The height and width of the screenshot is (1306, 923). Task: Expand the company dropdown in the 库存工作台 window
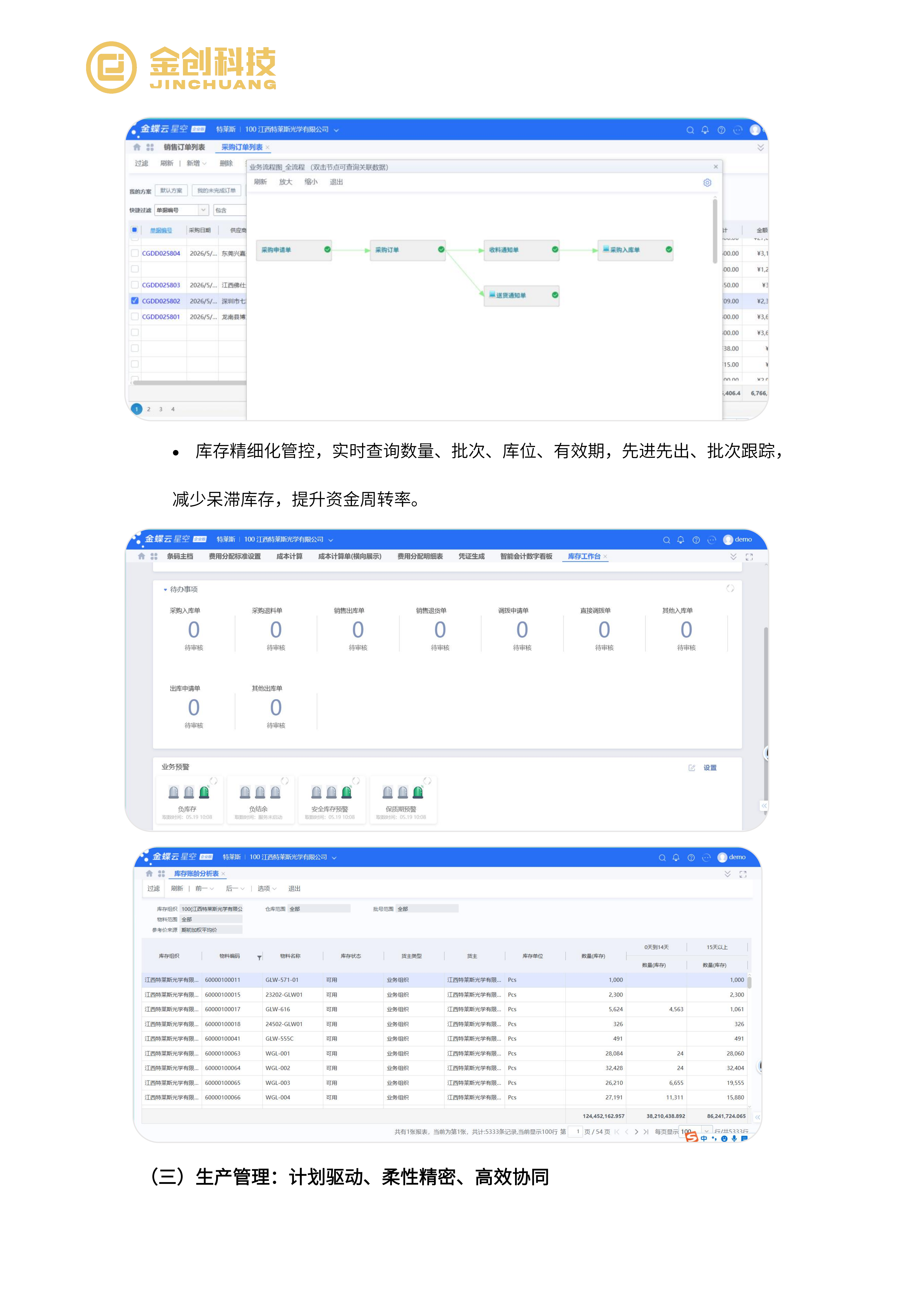coord(330,540)
